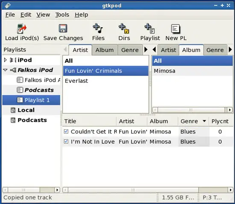Click the right arrow of track list scrollbar
The width and height of the screenshot is (235, 204).
[230, 190]
